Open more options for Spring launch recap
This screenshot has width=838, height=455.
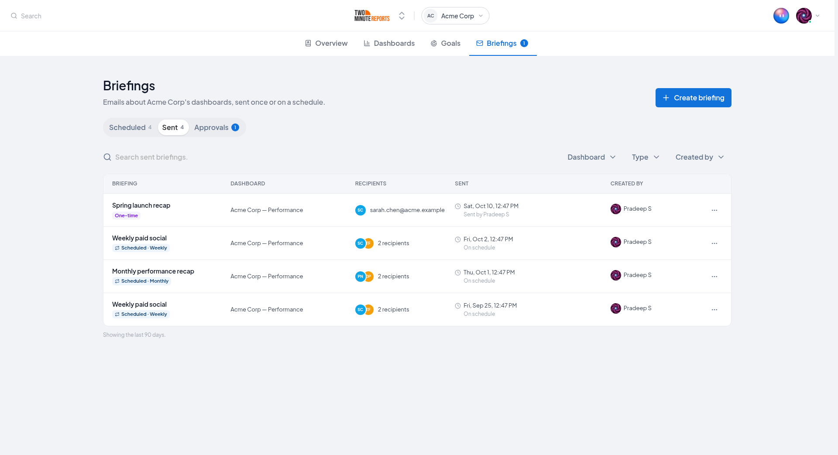[714, 210]
